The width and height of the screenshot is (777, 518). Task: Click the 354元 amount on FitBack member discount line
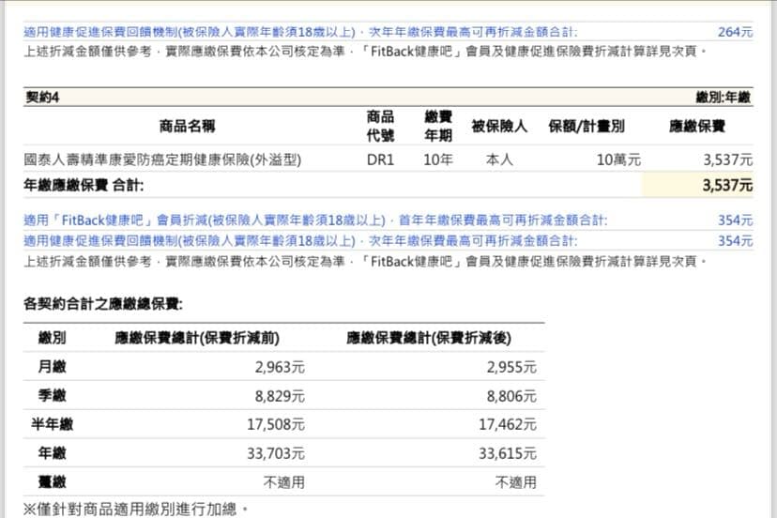click(x=735, y=221)
